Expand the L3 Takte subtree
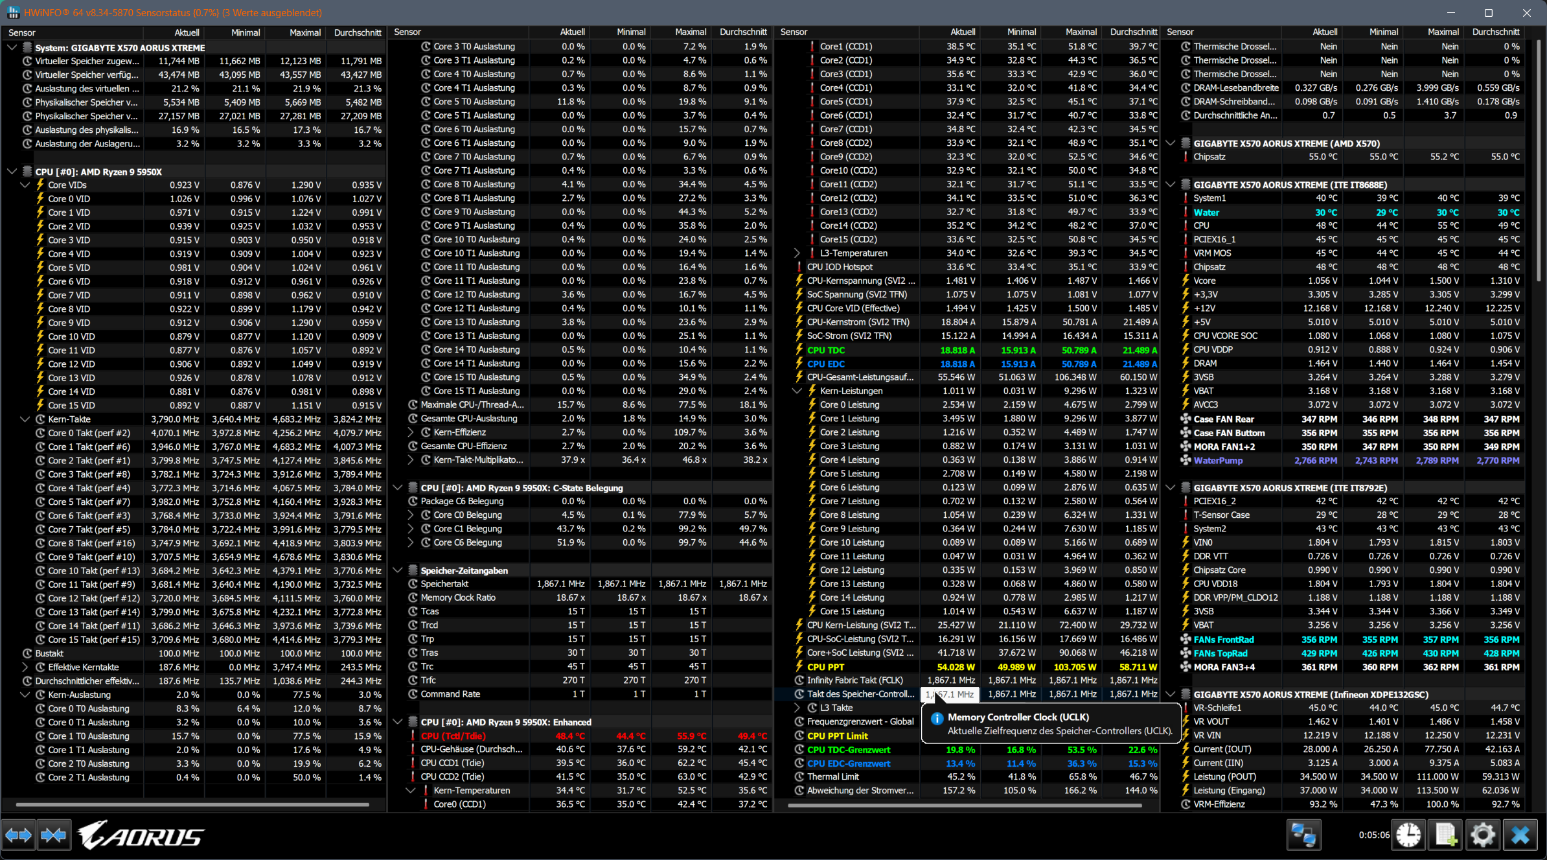 797,708
